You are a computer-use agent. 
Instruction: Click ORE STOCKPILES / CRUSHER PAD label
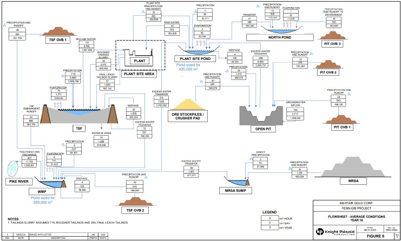click(x=188, y=116)
